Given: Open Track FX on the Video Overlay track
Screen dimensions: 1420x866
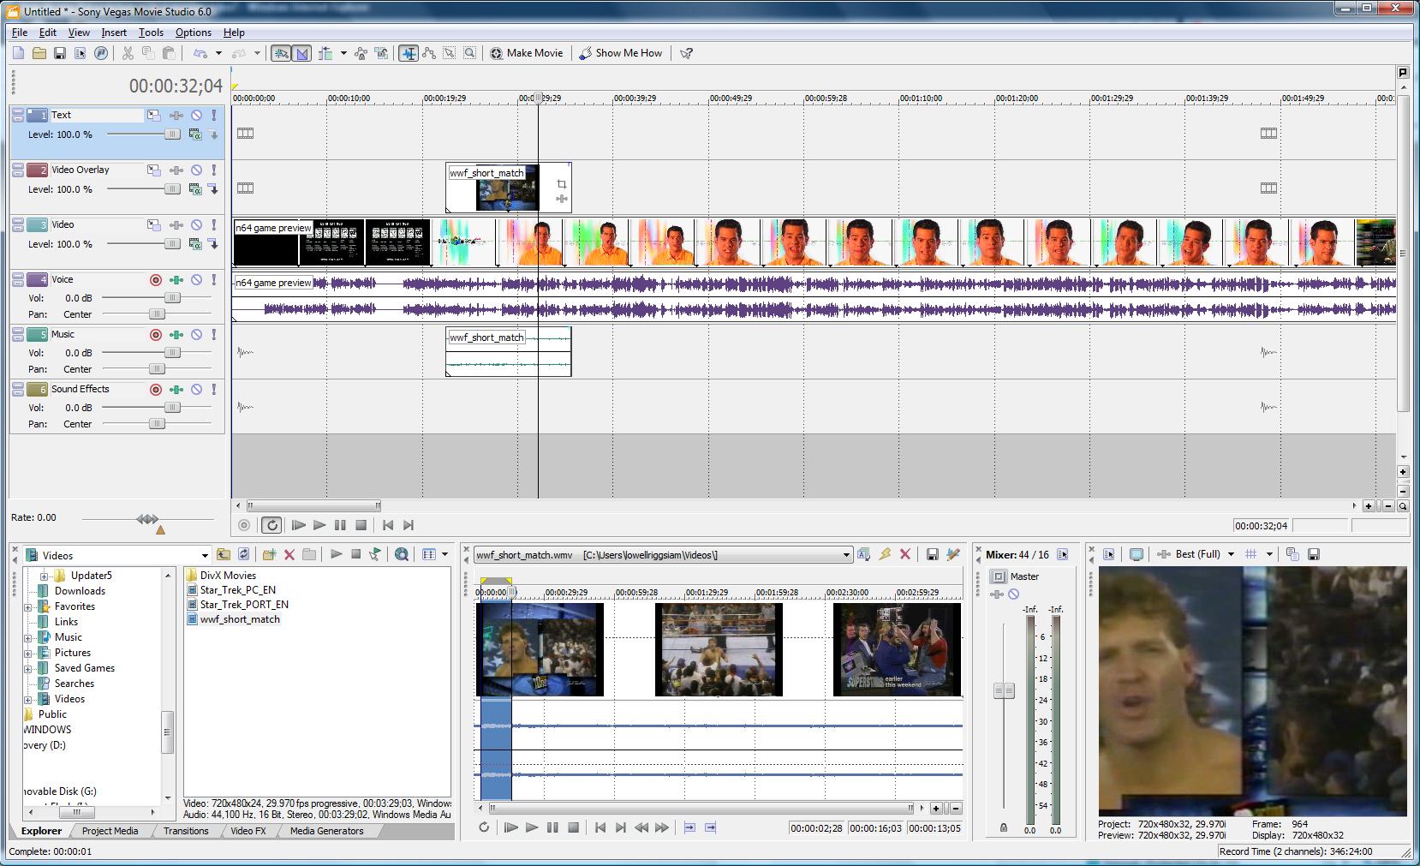Looking at the screenshot, I should 176,170.
